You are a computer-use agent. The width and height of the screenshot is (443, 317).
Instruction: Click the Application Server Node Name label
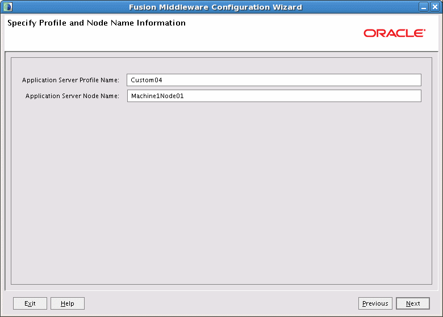tap(72, 96)
